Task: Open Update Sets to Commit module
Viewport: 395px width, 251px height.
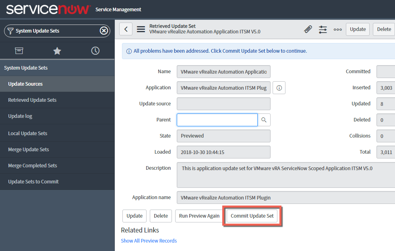Action: point(33,181)
